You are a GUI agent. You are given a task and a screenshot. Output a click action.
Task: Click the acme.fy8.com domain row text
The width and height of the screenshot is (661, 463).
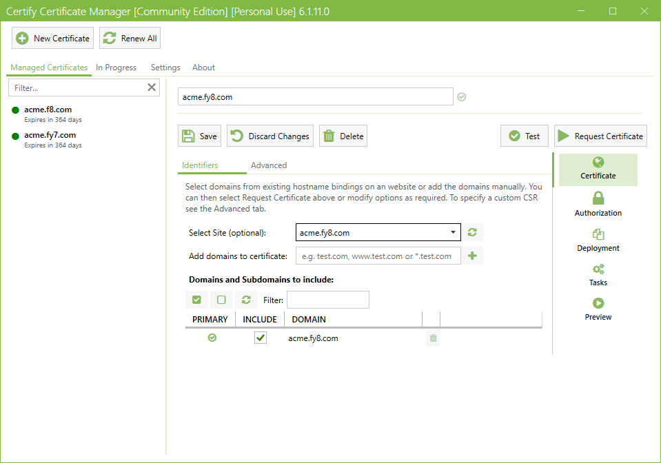pos(313,338)
